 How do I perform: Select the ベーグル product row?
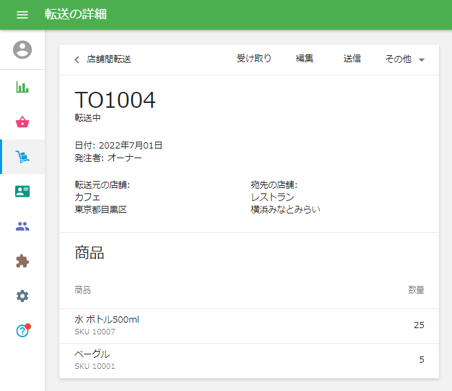pos(248,360)
